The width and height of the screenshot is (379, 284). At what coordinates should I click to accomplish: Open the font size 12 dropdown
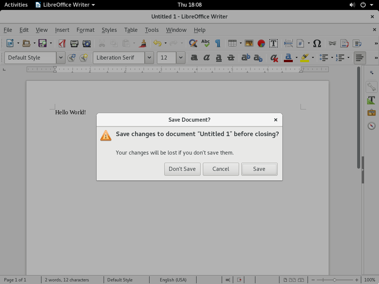tap(181, 58)
